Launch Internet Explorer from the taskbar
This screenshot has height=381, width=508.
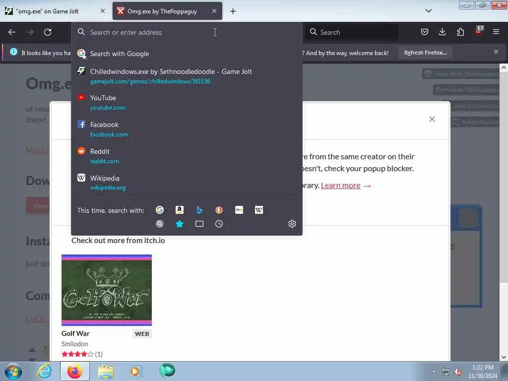pyautogui.click(x=44, y=371)
